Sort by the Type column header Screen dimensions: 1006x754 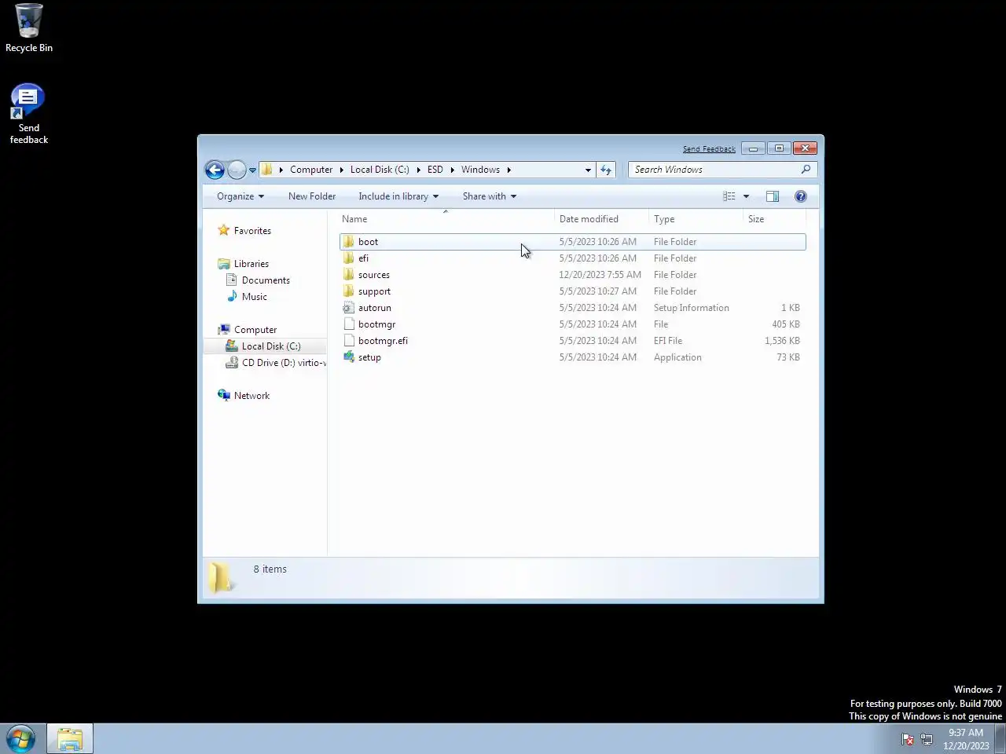[696, 219]
